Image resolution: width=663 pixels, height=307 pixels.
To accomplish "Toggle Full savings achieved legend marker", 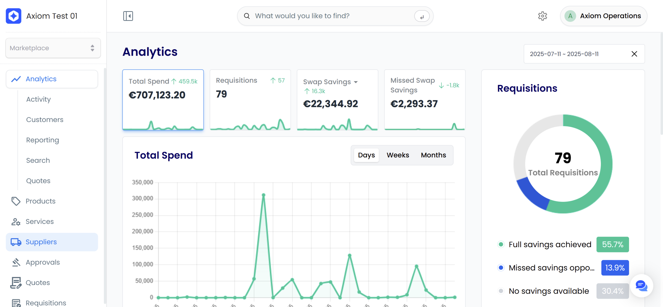I will [x=501, y=244].
